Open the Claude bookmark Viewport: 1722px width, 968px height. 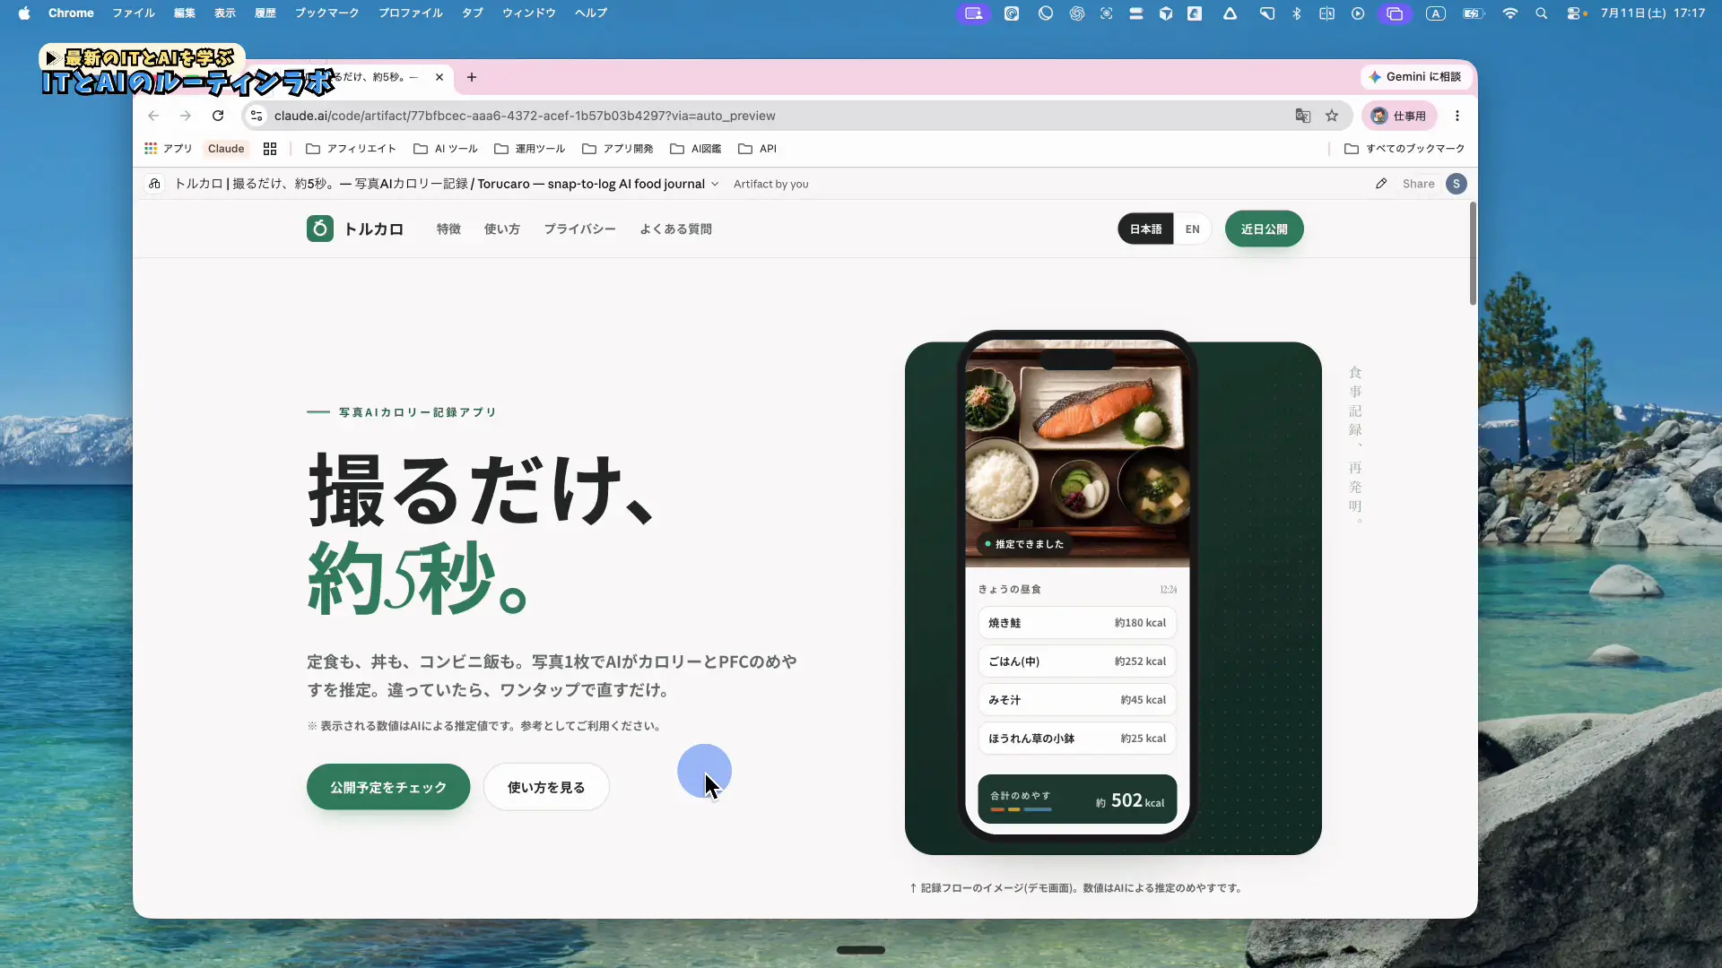[226, 149]
